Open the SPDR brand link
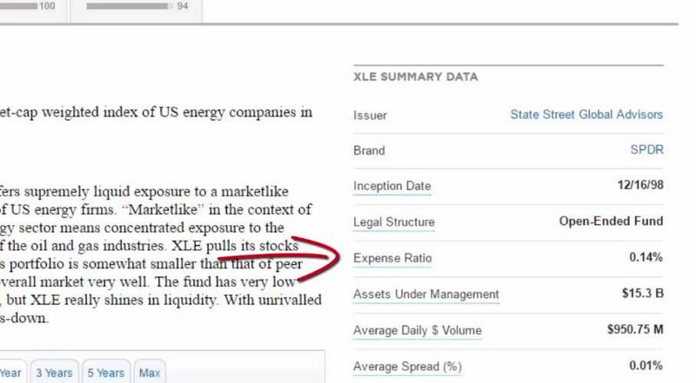 pyautogui.click(x=646, y=150)
